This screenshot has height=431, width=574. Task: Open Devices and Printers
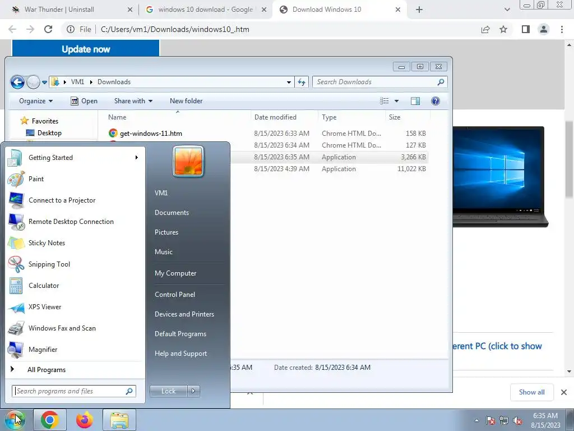coord(184,314)
